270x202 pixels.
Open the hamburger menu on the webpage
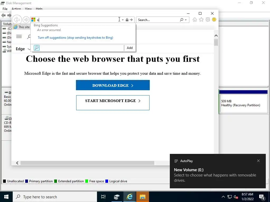point(19,36)
